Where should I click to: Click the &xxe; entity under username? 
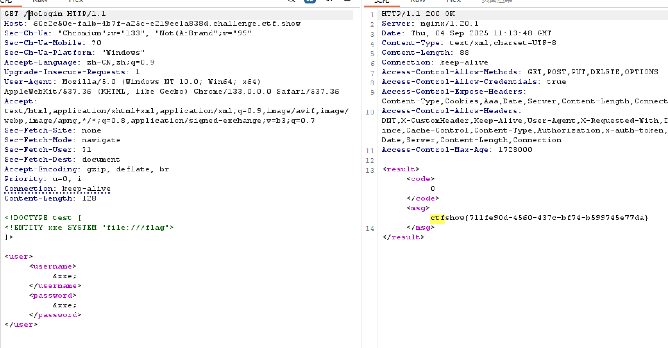[x=65, y=276]
